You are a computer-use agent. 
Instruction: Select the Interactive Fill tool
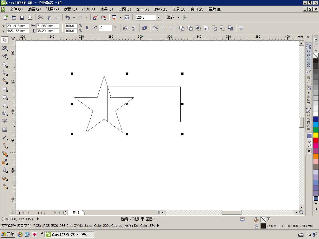point(5,186)
